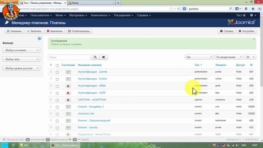
Task: Toggle status icon for Аутентификация - Cookie
Action: (x=68, y=79)
